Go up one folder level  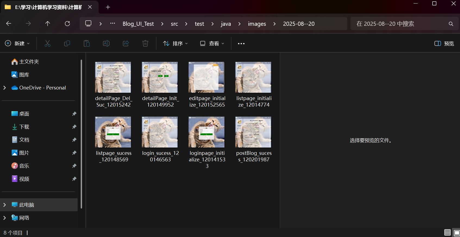point(48,24)
